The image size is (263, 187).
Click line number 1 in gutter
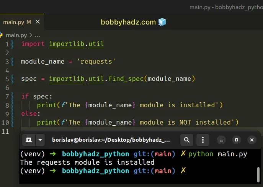[x=7, y=44]
